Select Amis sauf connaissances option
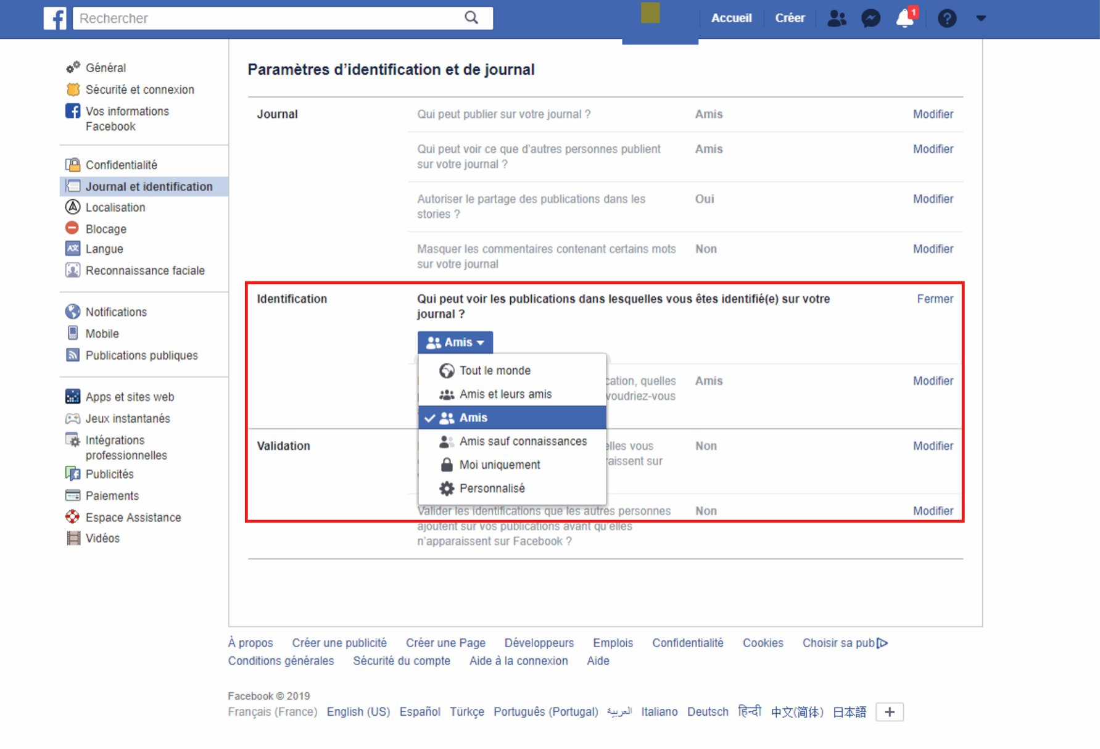Viewport: 1100px width, 749px height. coord(523,441)
